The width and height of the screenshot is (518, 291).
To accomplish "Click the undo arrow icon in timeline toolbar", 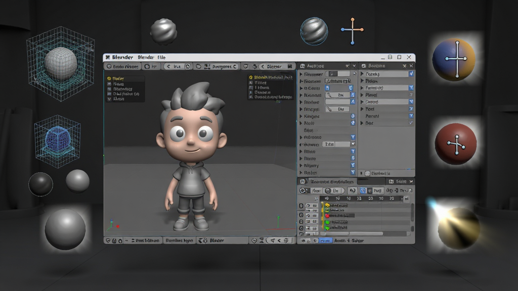I will coord(352,190).
